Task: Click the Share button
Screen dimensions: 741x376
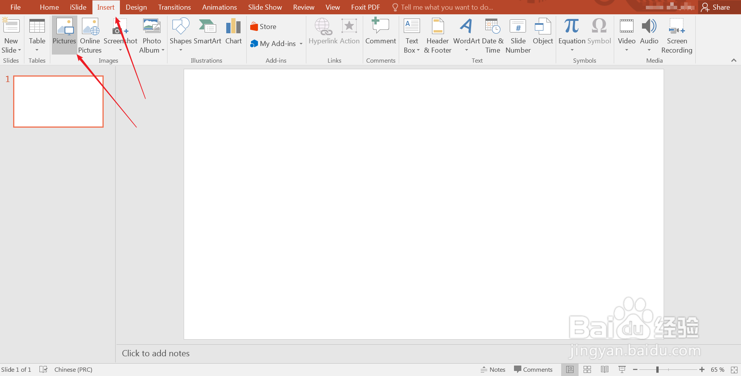Action: pos(716,7)
